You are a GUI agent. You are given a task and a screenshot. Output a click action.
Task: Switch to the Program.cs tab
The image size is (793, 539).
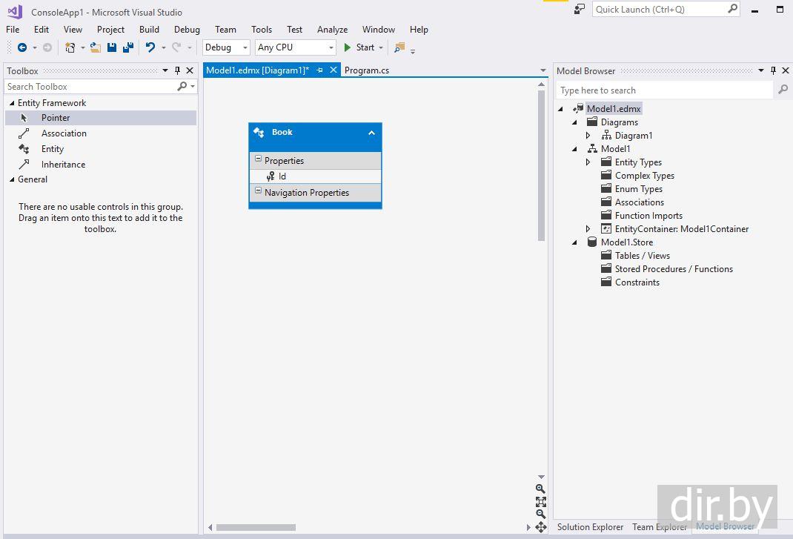tap(367, 70)
